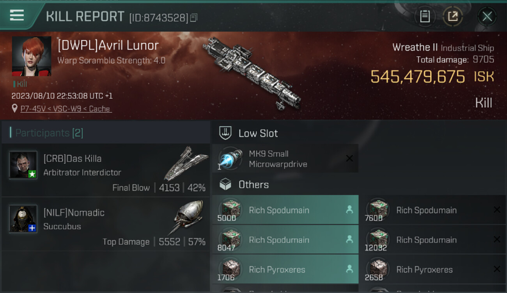Select the 1706 Rich Pyroxeres stack
This screenshot has width=507, height=293.
[285, 269]
